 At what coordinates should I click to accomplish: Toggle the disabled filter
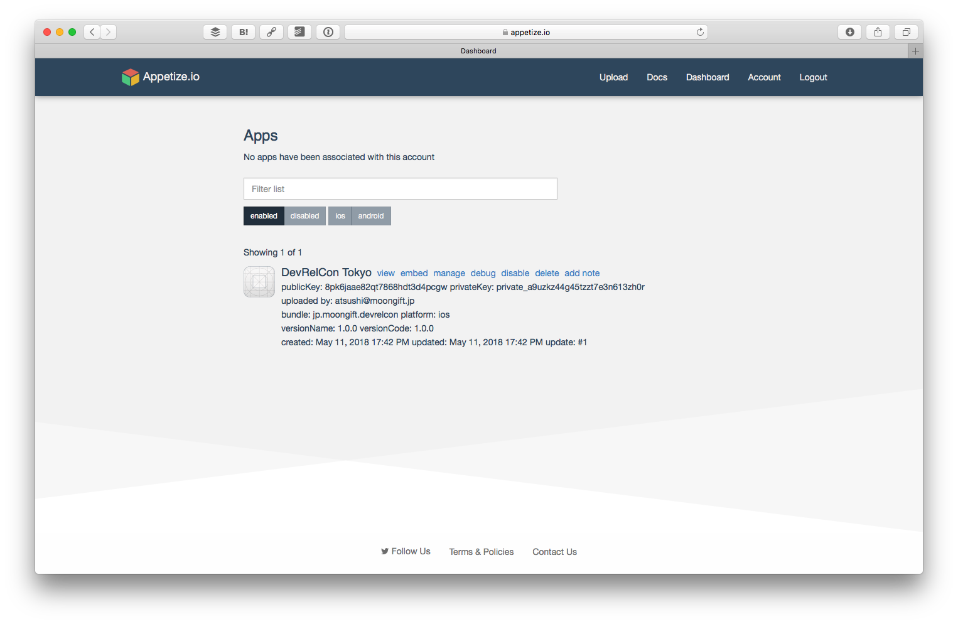304,216
